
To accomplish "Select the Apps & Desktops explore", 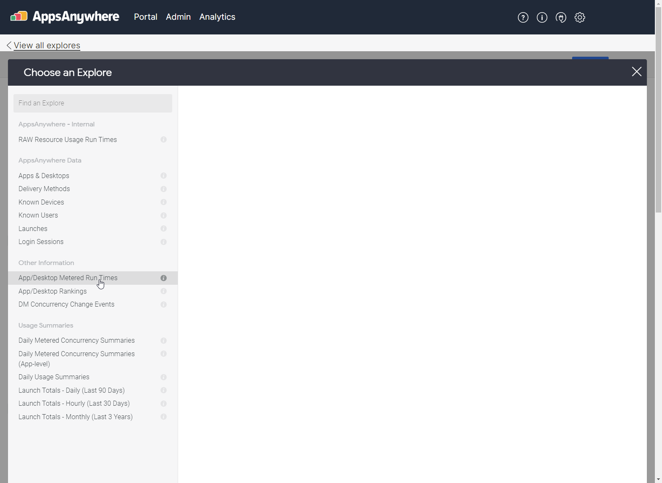I will pos(44,176).
